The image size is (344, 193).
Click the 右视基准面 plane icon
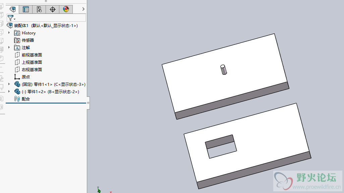(x=17, y=70)
